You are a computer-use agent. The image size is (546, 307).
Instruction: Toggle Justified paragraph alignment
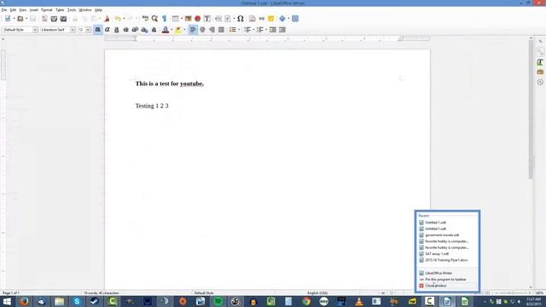pos(221,30)
